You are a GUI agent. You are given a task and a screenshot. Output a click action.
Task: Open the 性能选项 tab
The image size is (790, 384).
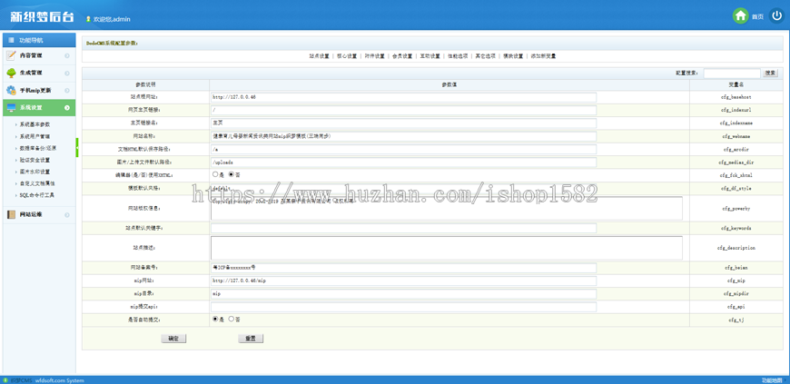point(458,56)
